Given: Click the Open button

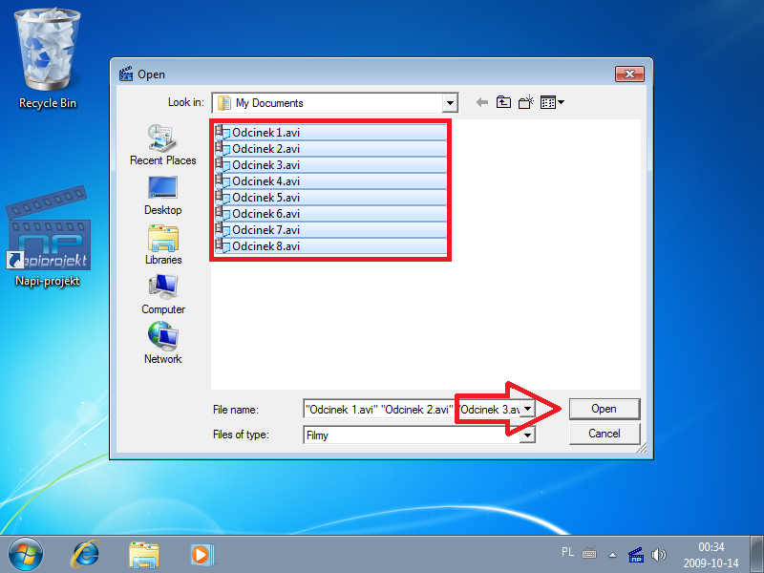Looking at the screenshot, I should pyautogui.click(x=605, y=409).
